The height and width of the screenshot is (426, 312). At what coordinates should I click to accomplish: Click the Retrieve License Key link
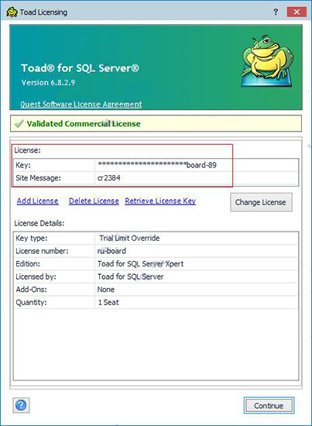(x=160, y=201)
